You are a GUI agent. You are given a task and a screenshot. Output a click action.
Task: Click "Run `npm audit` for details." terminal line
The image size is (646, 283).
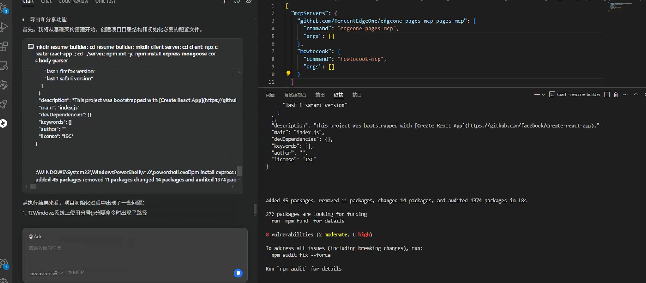pyautogui.click(x=305, y=269)
